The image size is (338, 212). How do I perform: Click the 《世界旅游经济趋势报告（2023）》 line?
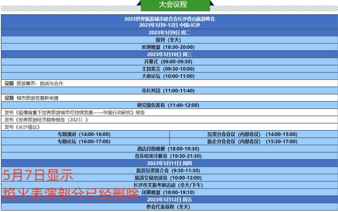click(47, 120)
